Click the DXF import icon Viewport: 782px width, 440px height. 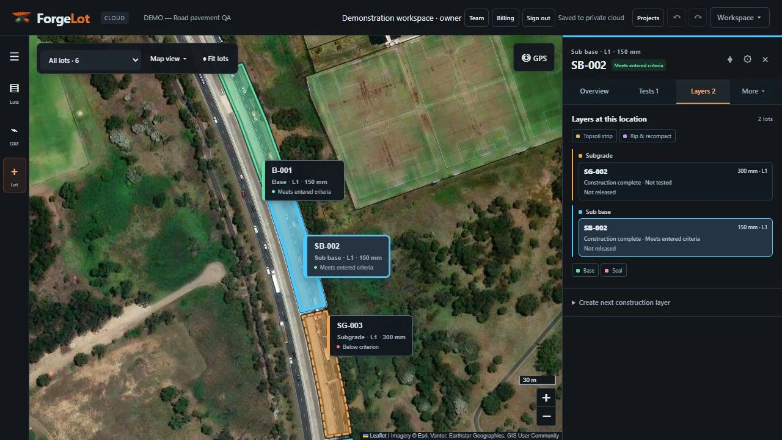(14, 135)
